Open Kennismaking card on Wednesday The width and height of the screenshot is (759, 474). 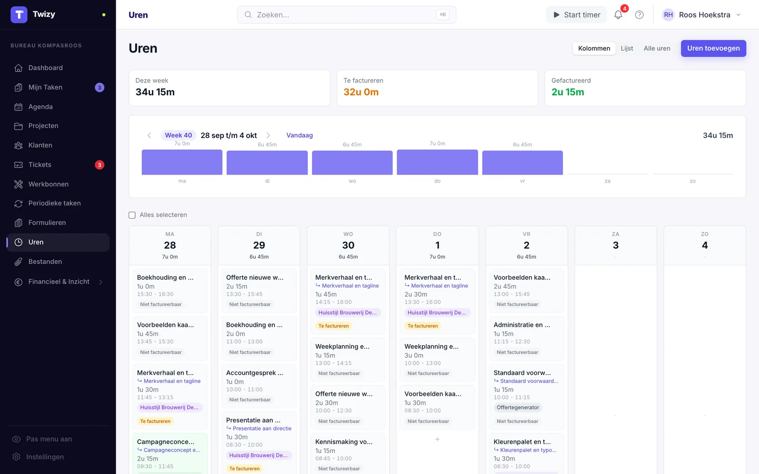point(348,454)
